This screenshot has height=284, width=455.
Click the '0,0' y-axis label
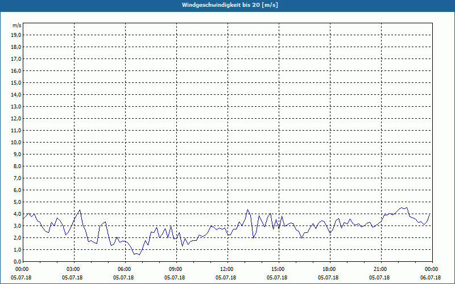point(17,262)
